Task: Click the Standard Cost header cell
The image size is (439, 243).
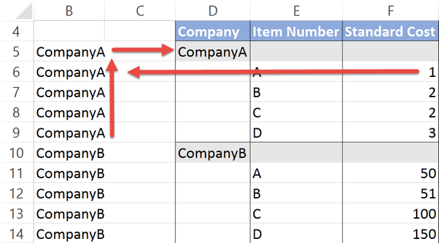Action: pos(390,31)
